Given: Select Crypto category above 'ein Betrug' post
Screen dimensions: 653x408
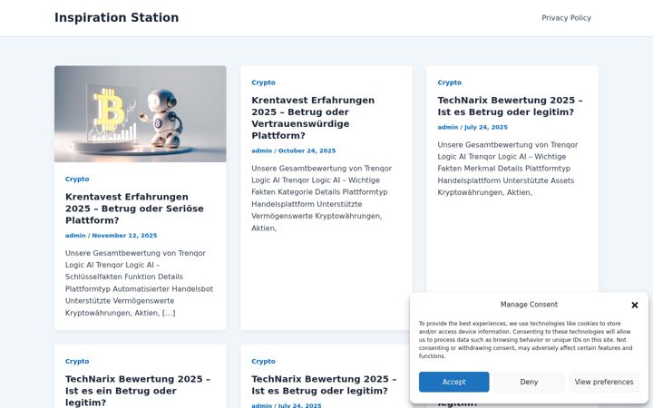Looking at the screenshot, I should point(77,362).
